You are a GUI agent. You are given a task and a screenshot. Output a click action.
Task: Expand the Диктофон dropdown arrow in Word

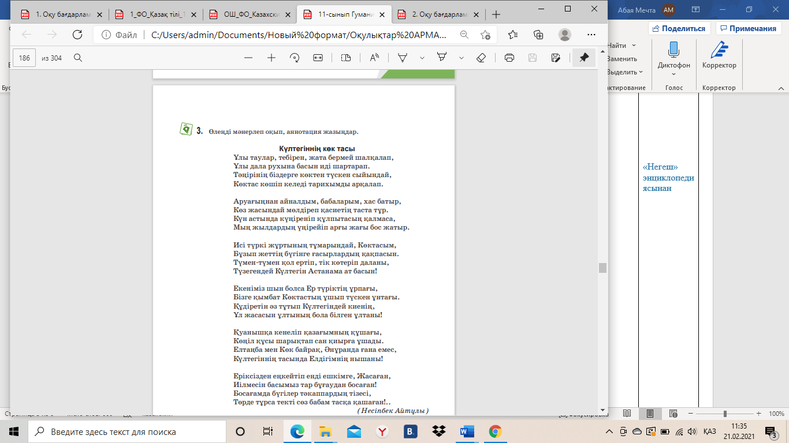tap(674, 75)
